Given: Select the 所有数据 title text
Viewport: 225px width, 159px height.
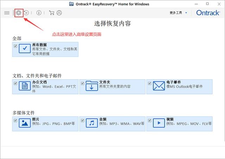Looking at the screenshot, I should coord(39,45).
